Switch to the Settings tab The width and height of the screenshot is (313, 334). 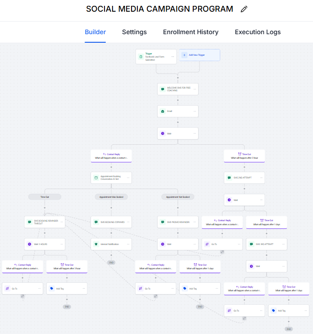[134, 32]
